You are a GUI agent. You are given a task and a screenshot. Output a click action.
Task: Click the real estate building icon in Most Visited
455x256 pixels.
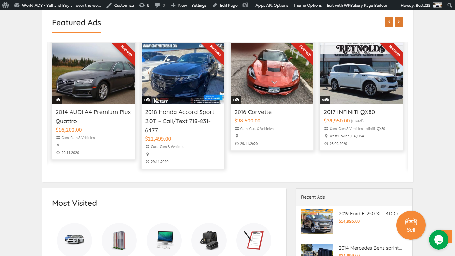(119, 240)
